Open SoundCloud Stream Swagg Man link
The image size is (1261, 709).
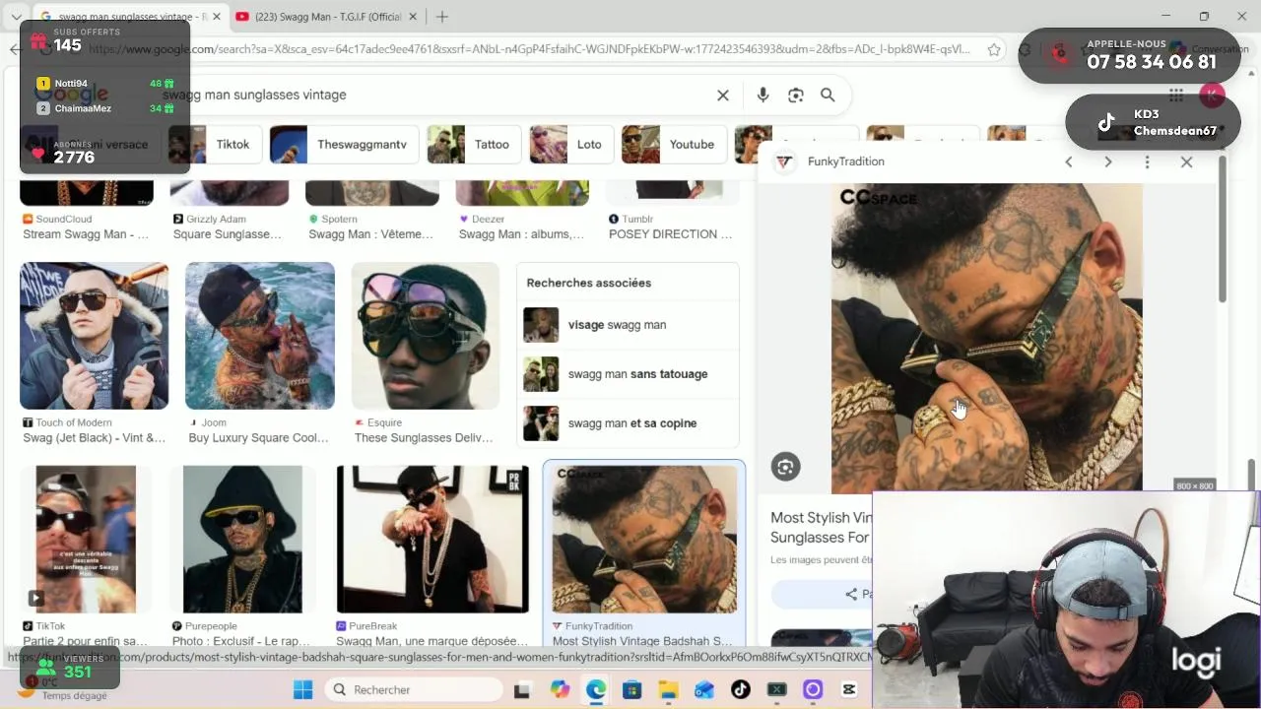coord(86,234)
